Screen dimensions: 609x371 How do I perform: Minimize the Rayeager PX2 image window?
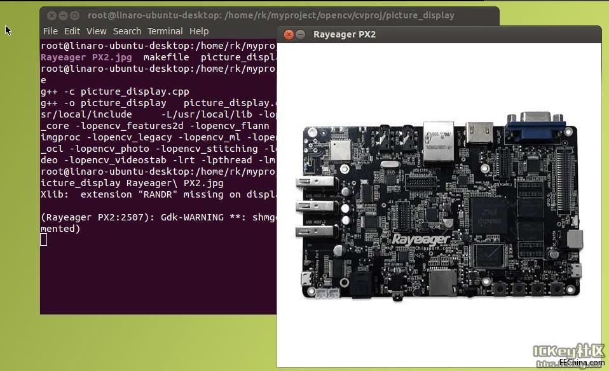click(299, 35)
